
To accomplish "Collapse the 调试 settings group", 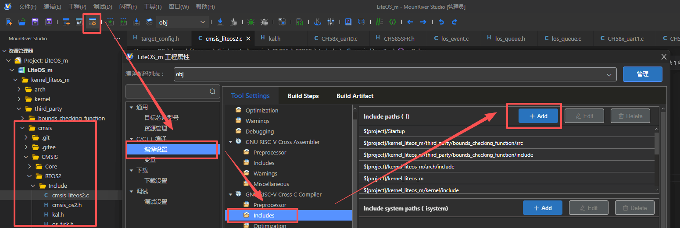I will 131,191.
